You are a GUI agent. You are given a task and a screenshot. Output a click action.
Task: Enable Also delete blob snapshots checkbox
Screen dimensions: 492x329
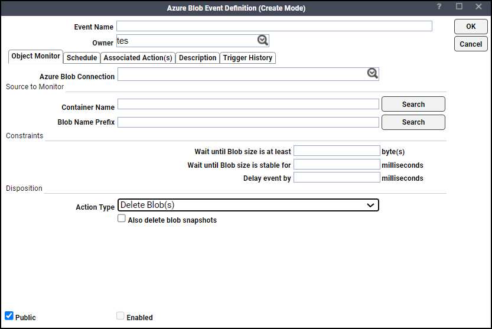point(122,218)
